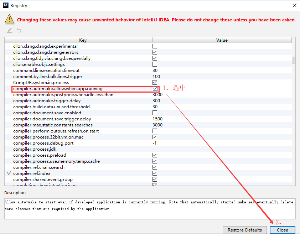Click value -1 of compiler.process.debug.port
The height and width of the screenshot is (234, 300).
[x=154, y=143]
